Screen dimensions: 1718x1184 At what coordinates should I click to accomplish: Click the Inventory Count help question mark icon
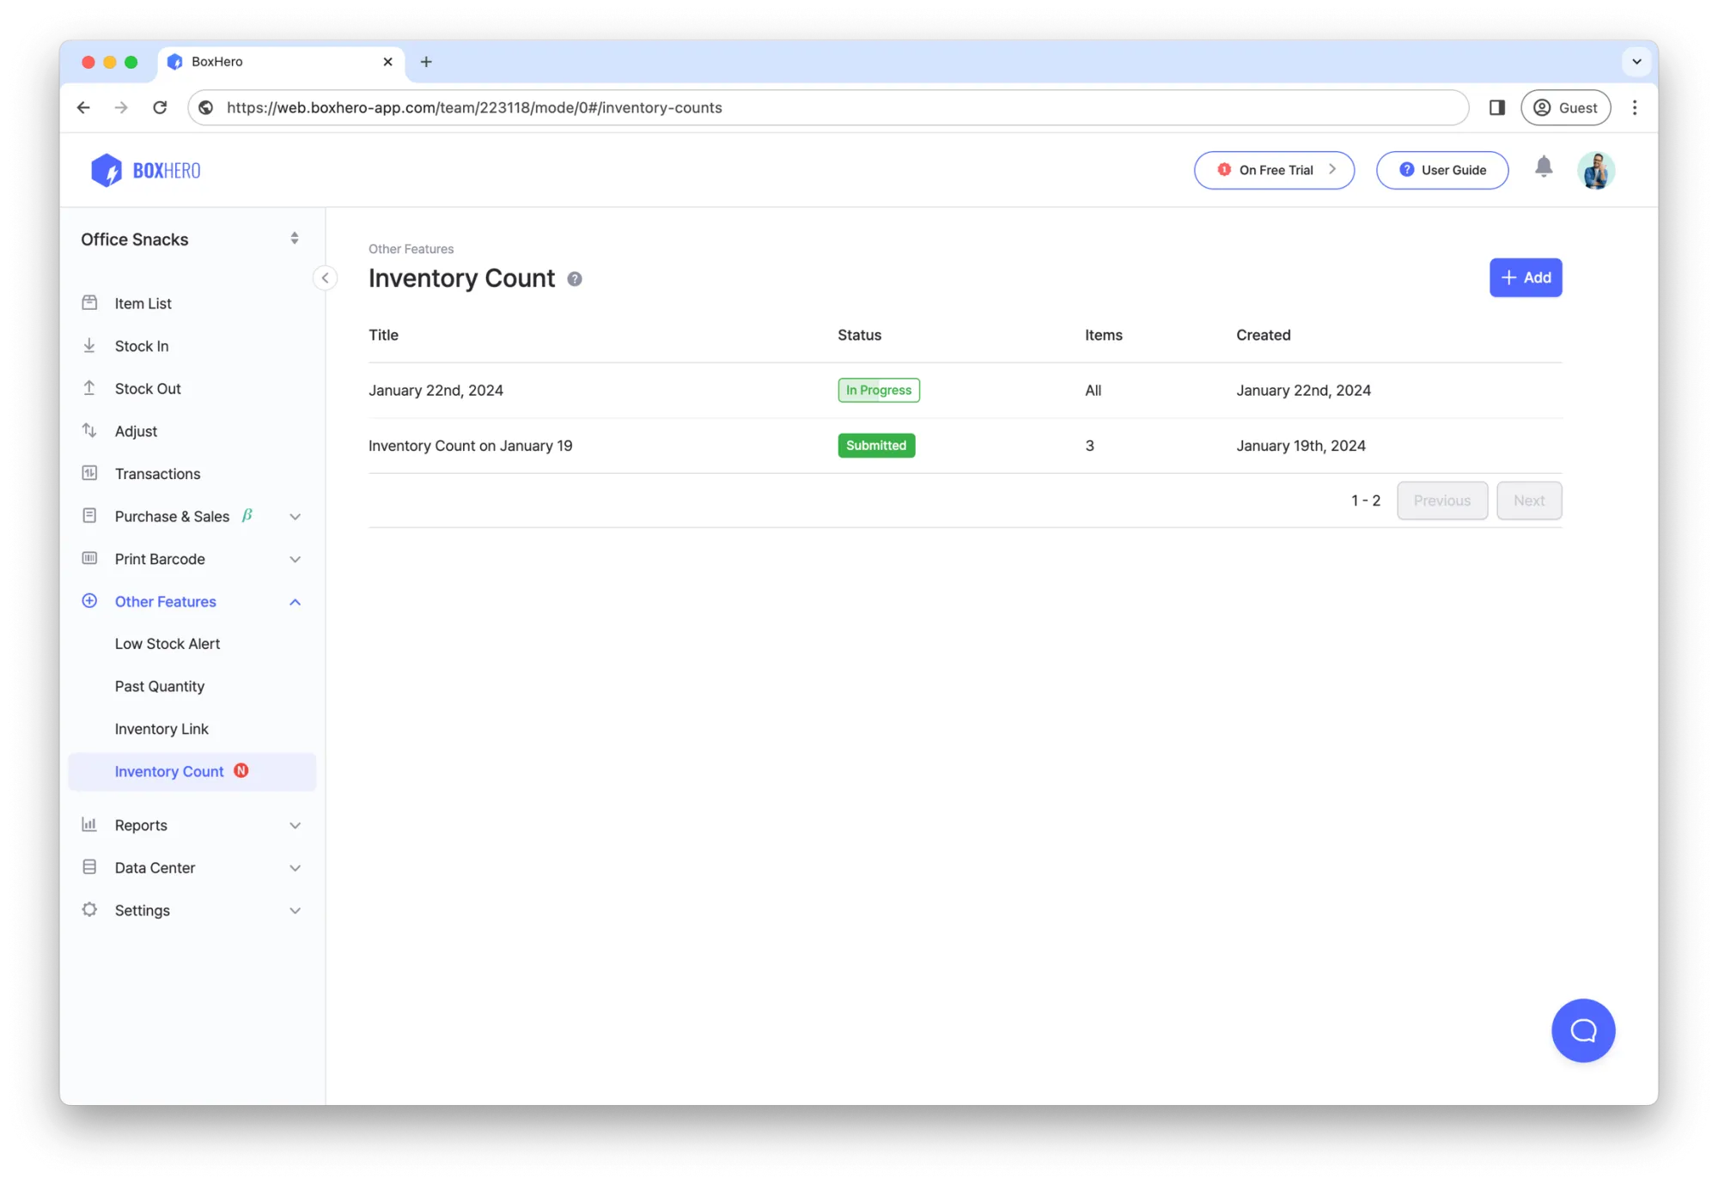(574, 278)
